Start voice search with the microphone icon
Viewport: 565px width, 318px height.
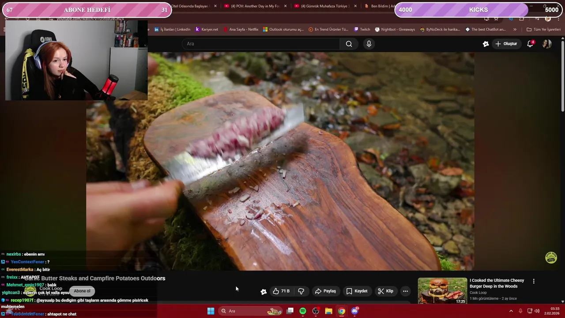[x=369, y=44]
